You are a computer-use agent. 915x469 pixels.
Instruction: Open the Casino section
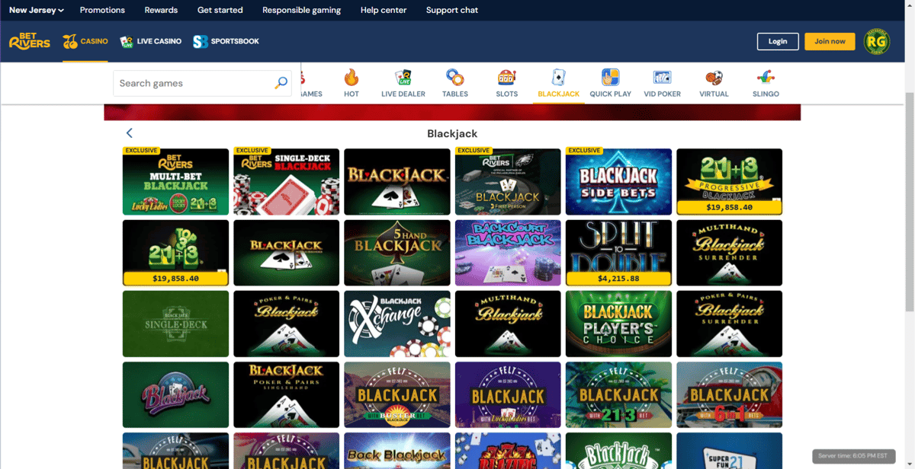(x=85, y=41)
